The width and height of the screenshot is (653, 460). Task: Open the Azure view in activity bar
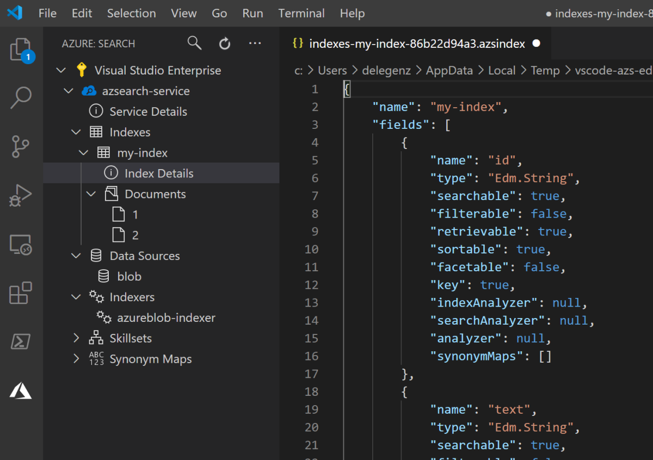click(x=21, y=391)
